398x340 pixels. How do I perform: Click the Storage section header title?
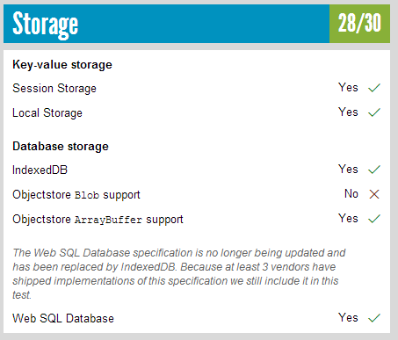click(x=46, y=25)
